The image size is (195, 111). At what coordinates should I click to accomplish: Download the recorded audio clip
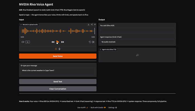(89, 25)
